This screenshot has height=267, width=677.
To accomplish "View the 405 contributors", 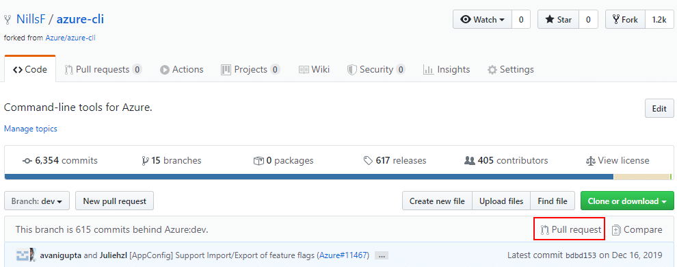I will click(506, 161).
